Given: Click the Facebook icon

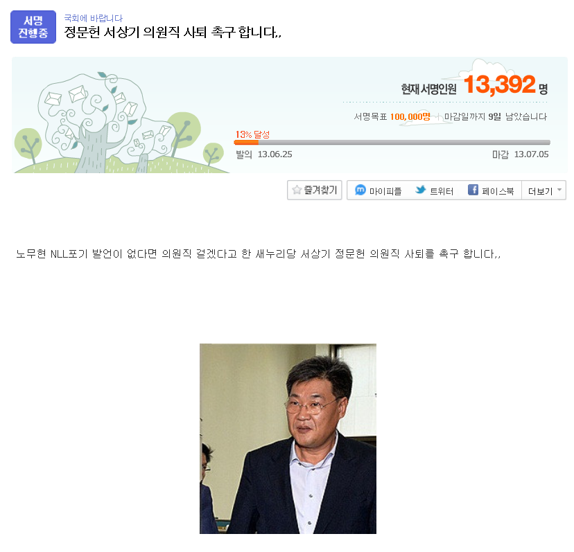Looking at the screenshot, I should 473,190.
